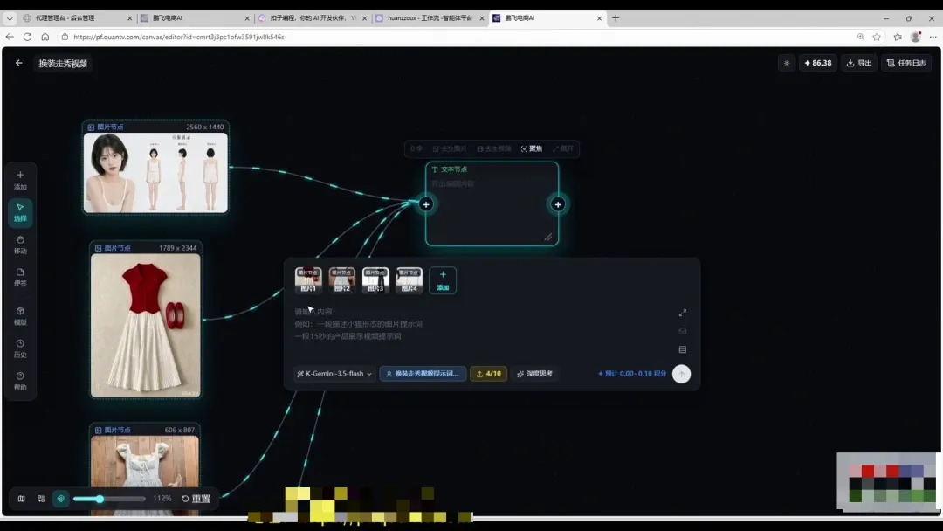Switch to the 代理管理台 browser tab
943x531 pixels.
[x=77, y=18]
